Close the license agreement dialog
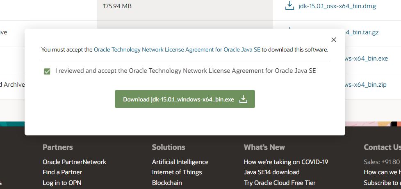The width and height of the screenshot is (401, 189). pos(333,40)
